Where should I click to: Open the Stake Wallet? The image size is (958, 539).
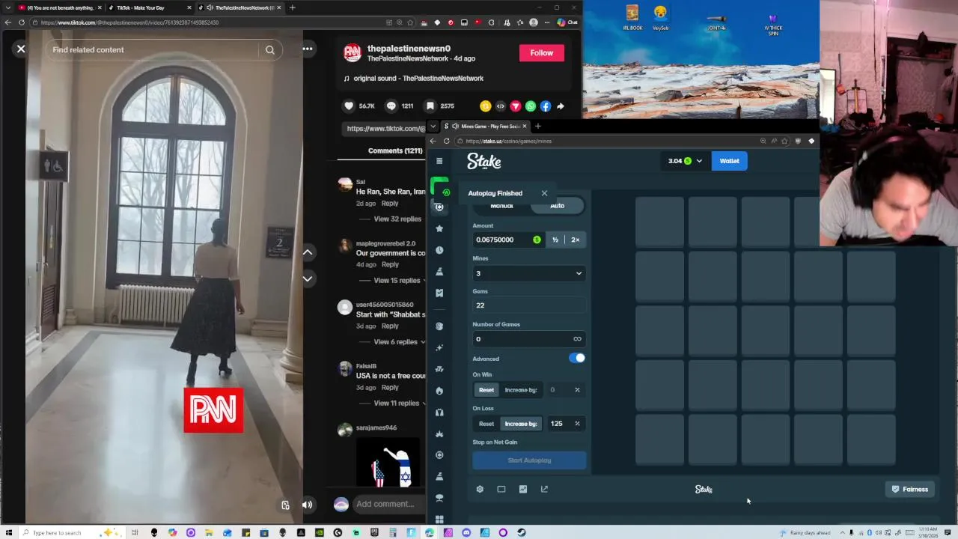point(730,161)
